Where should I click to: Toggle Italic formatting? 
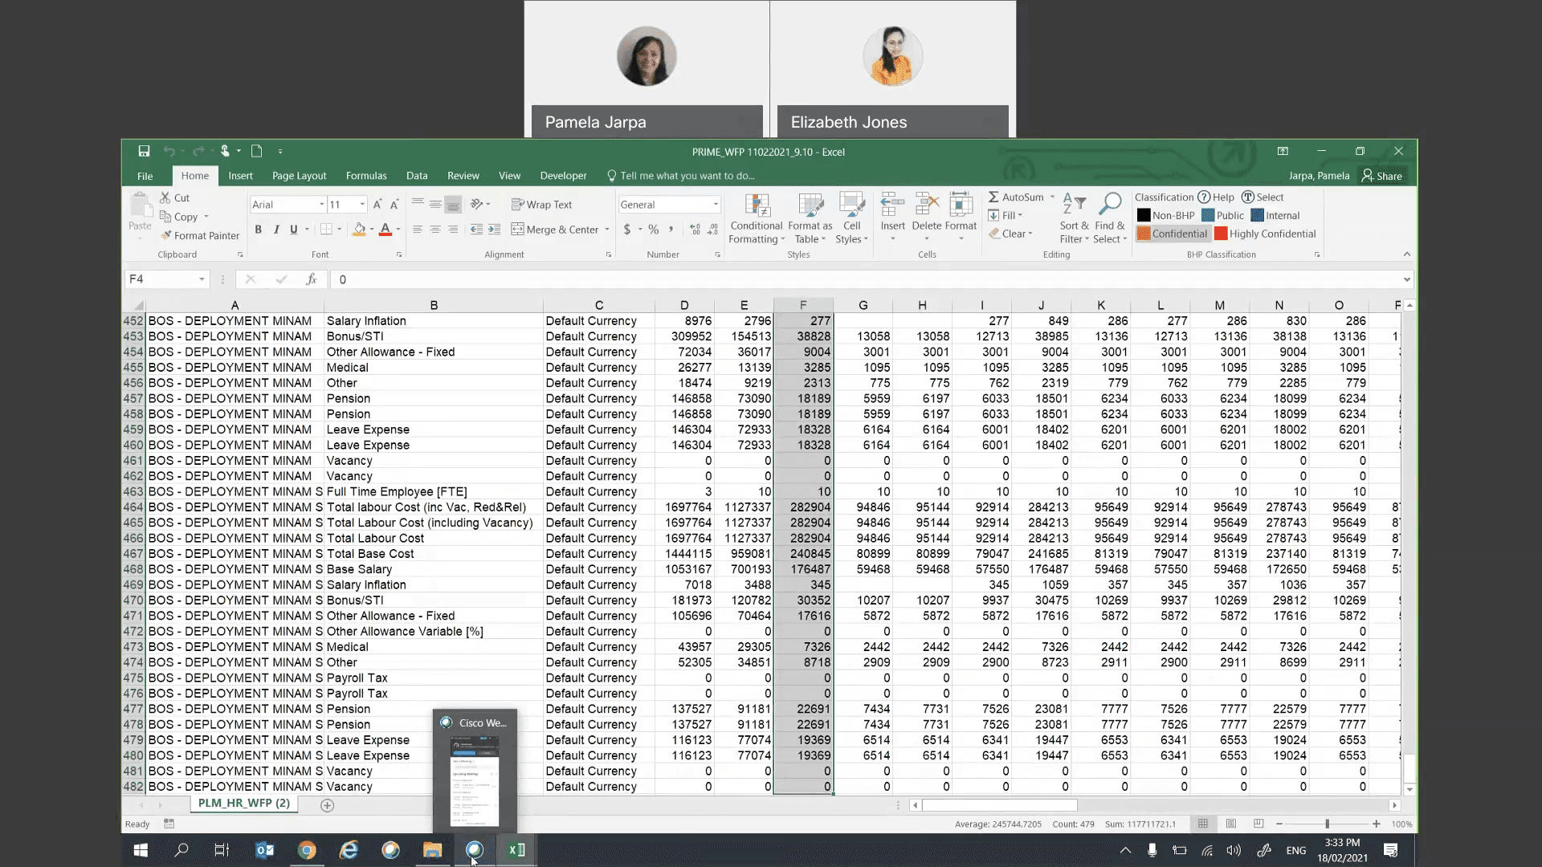click(276, 230)
